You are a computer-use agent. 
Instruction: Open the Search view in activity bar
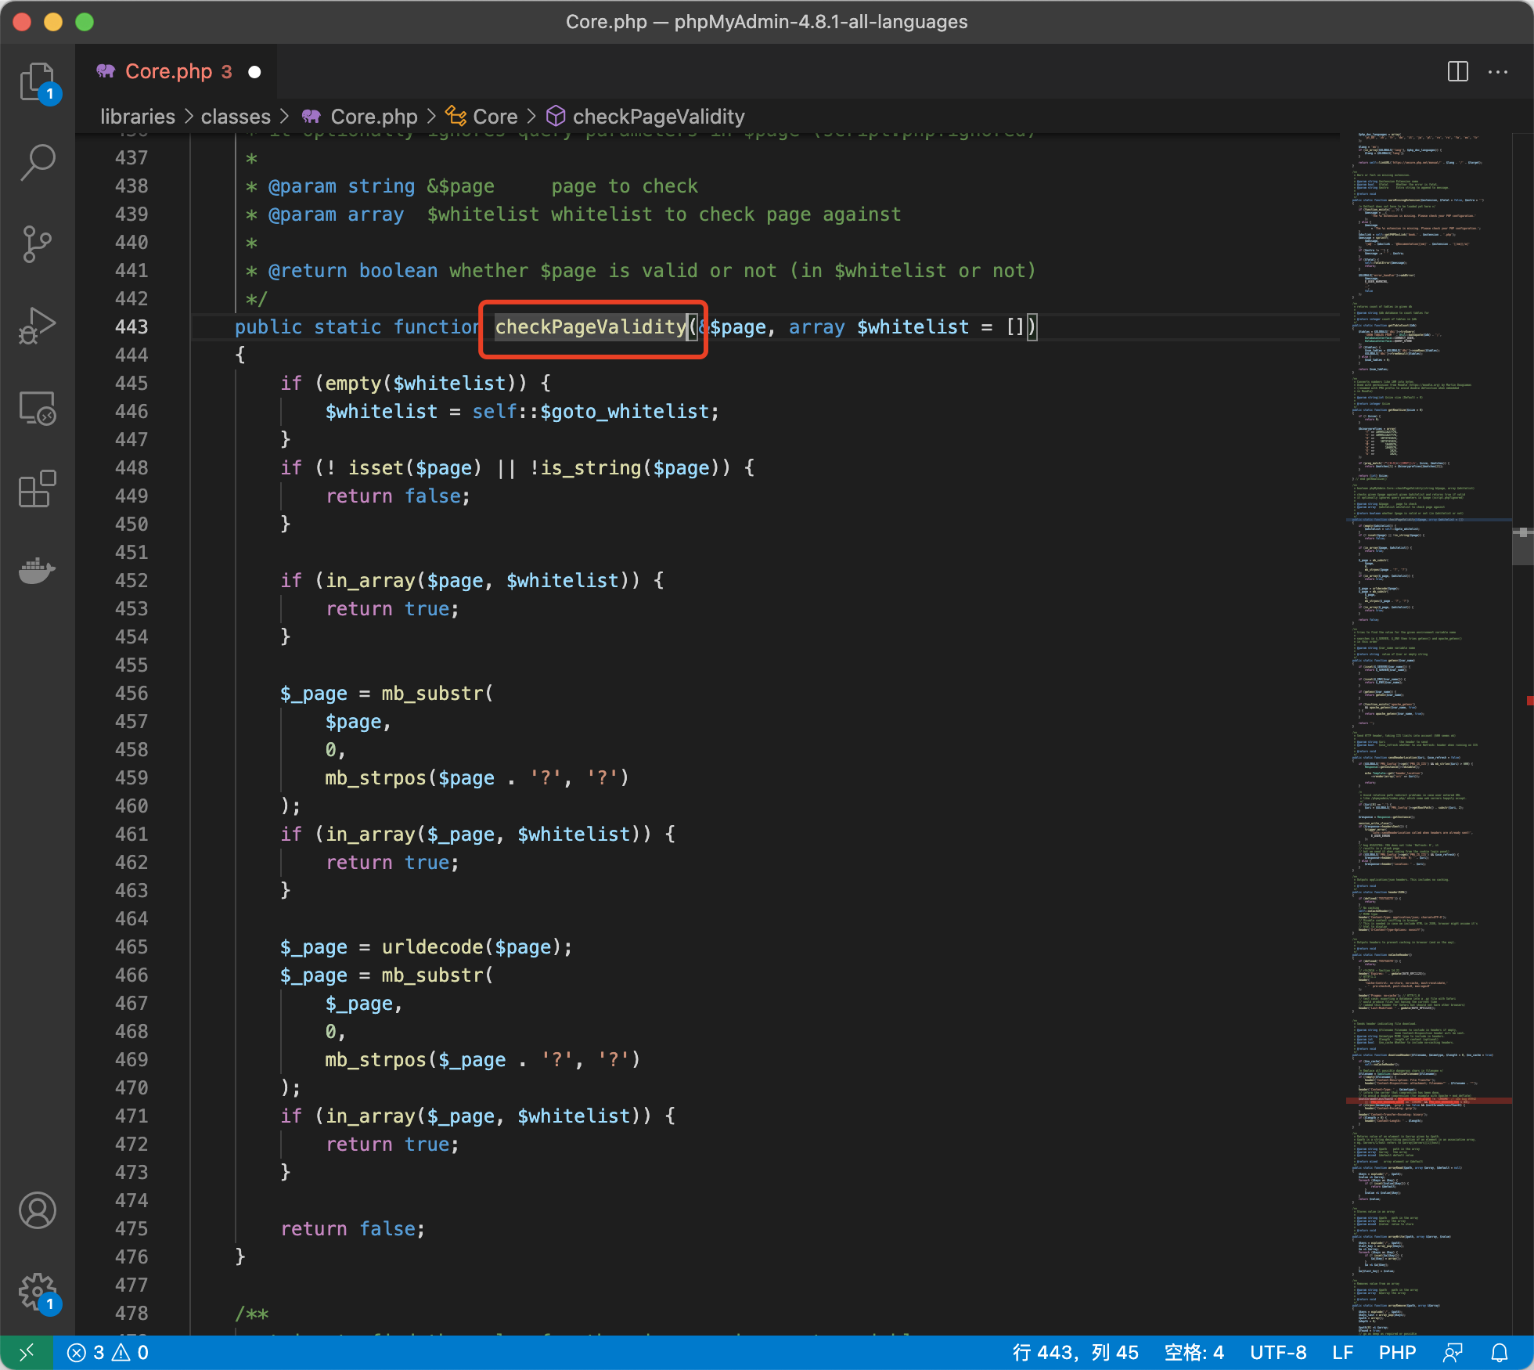click(37, 162)
